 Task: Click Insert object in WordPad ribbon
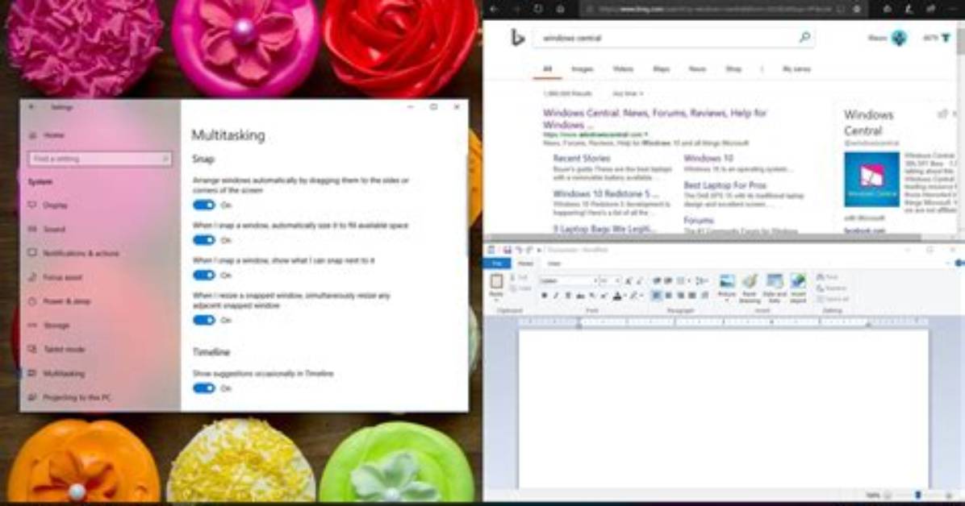[x=798, y=288]
